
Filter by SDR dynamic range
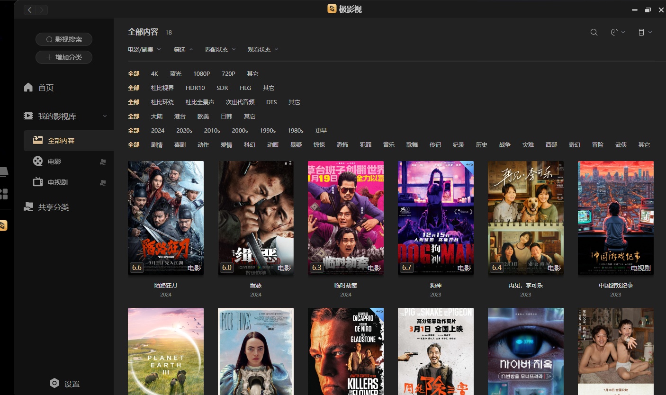click(222, 88)
